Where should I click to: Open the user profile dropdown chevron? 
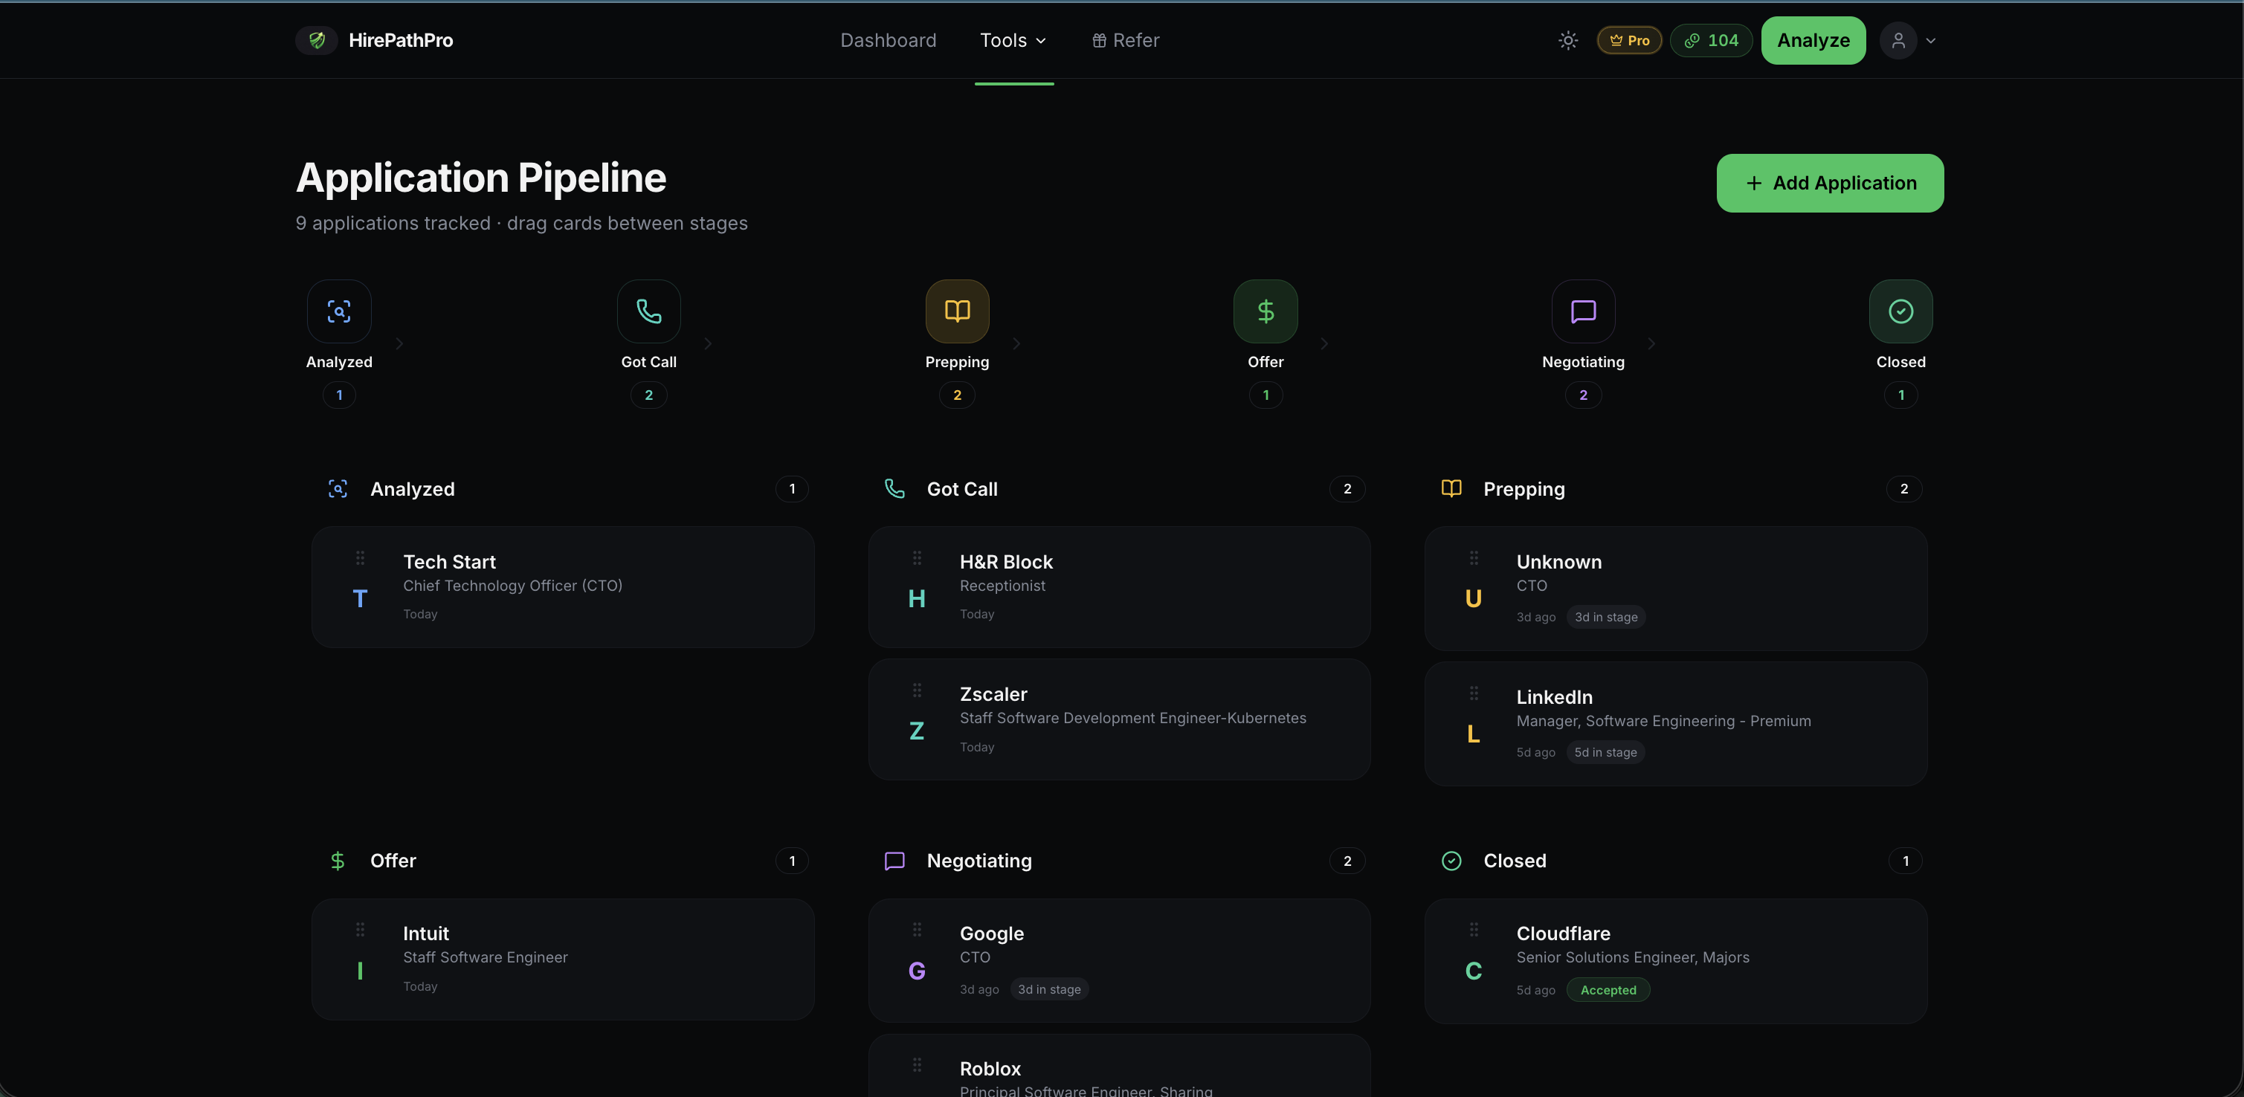1930,40
